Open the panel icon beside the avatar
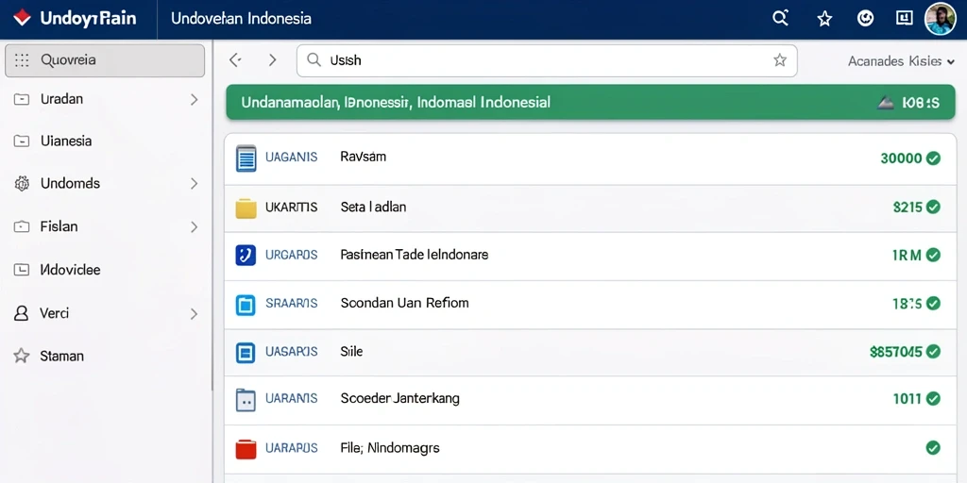967x483 pixels. coord(904,19)
